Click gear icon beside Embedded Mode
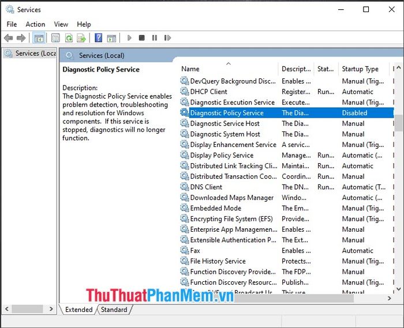 [185, 208]
